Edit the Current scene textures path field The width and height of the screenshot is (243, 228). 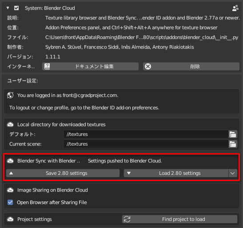tap(146, 144)
